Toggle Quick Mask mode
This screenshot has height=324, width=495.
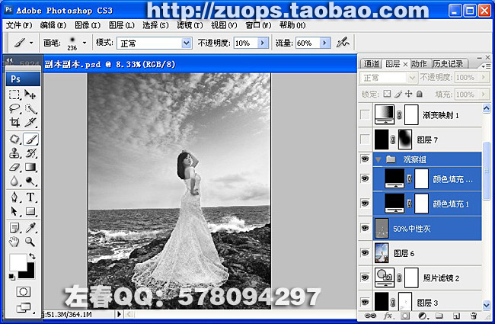coord(23,291)
